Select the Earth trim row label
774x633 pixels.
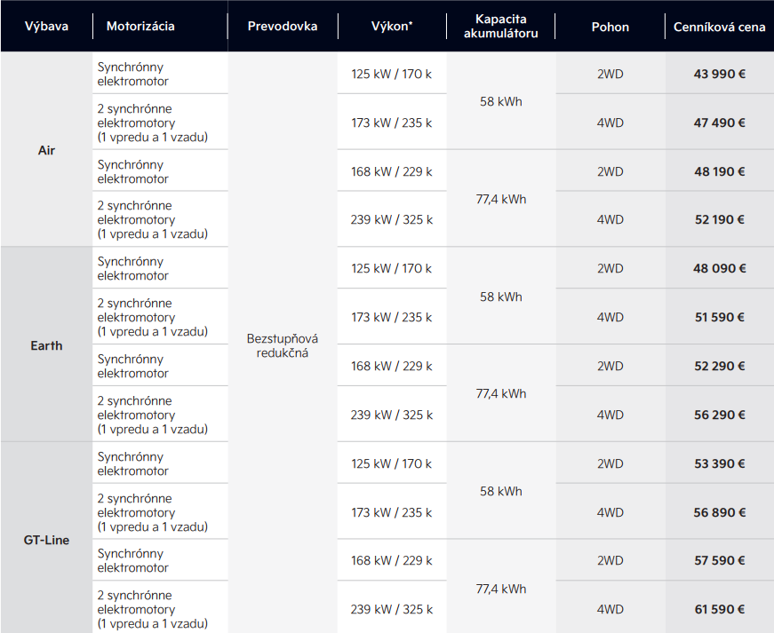click(46, 345)
